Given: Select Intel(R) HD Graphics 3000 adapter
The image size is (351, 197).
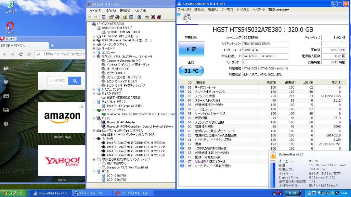Looking at the screenshot, I should [x=124, y=106].
